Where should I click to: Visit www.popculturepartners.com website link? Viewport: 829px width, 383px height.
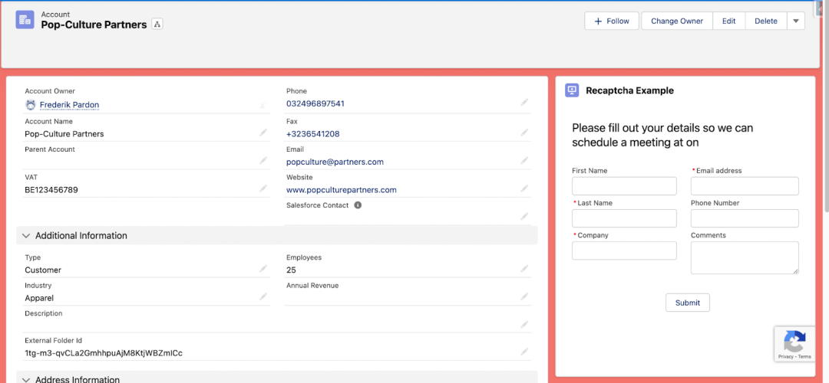tap(342, 189)
